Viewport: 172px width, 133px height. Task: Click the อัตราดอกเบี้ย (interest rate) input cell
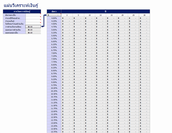33,15
